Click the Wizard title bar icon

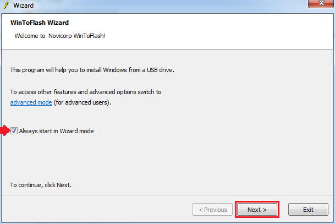coord(6,5)
